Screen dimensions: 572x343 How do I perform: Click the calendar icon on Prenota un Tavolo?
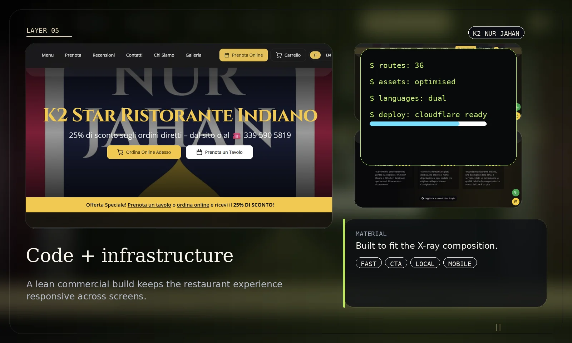(x=199, y=152)
